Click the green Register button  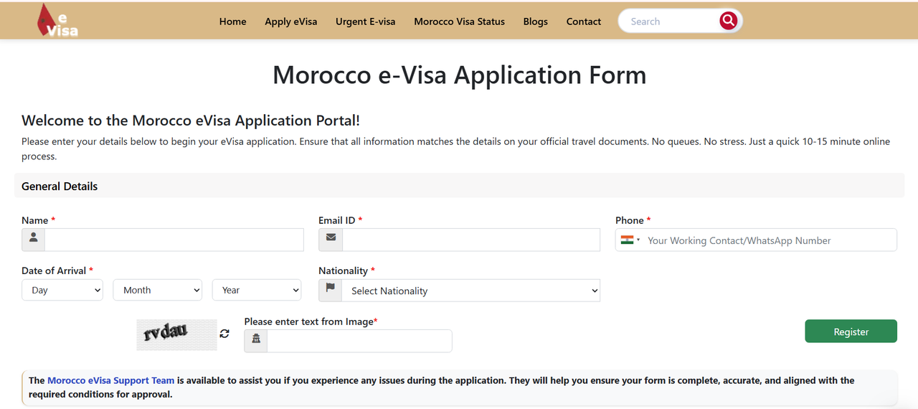click(x=851, y=332)
